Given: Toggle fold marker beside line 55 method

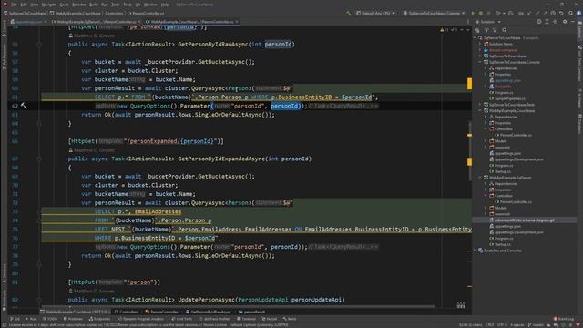Looking at the screenshot, I should pos(39,45).
